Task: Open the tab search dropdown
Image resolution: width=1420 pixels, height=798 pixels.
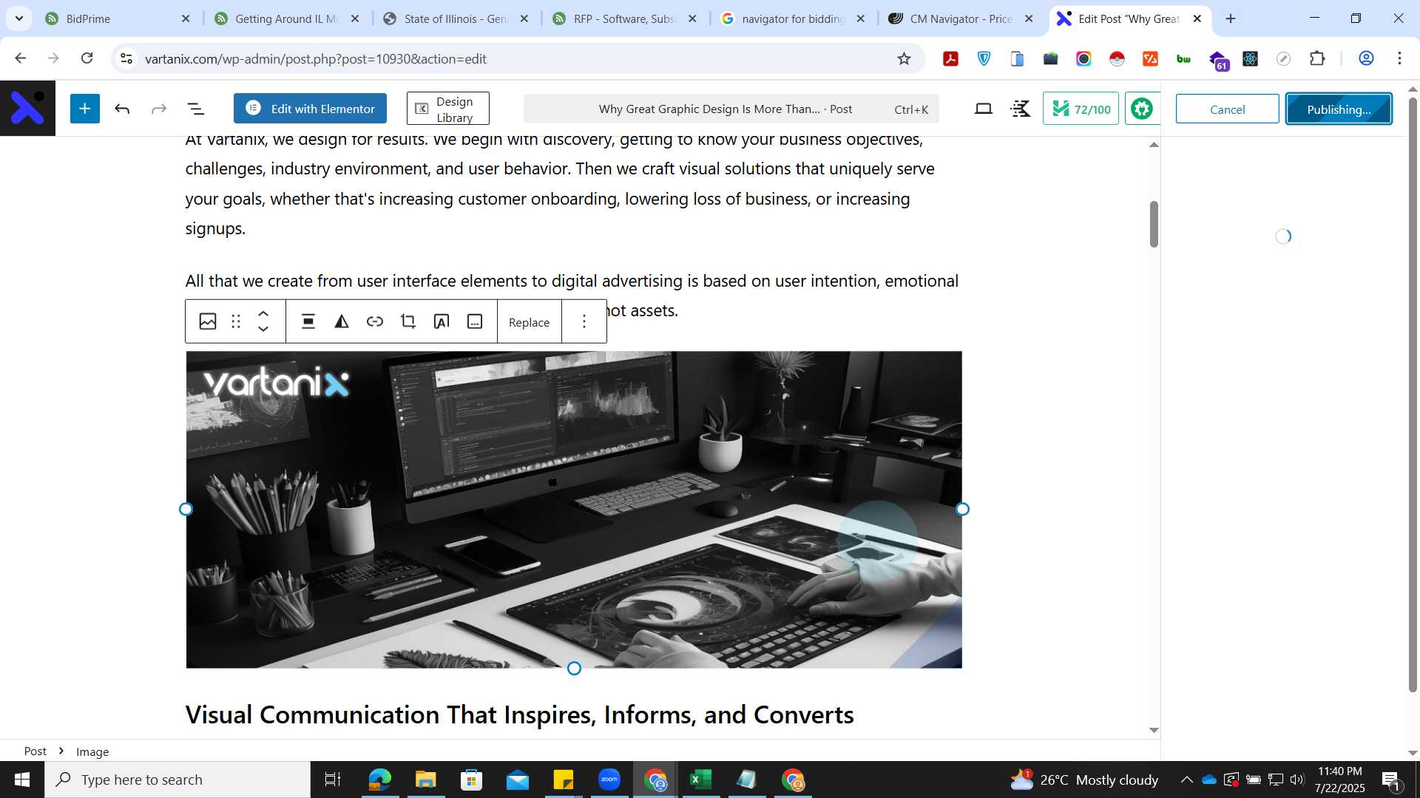Action: point(19,18)
